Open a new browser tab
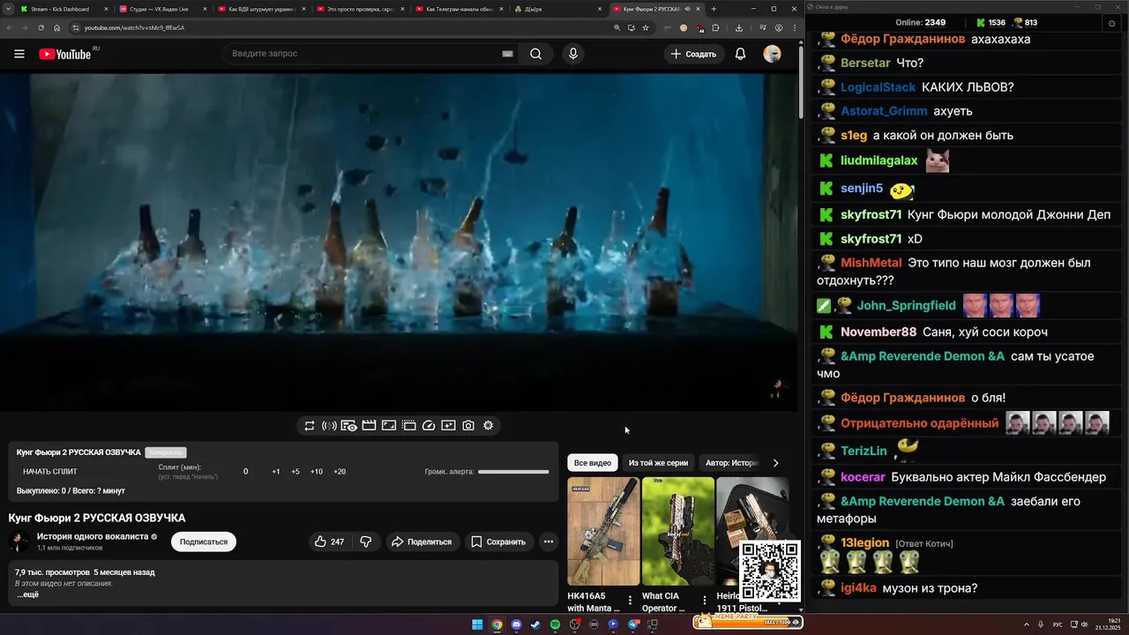1129x635 pixels. pyautogui.click(x=714, y=9)
